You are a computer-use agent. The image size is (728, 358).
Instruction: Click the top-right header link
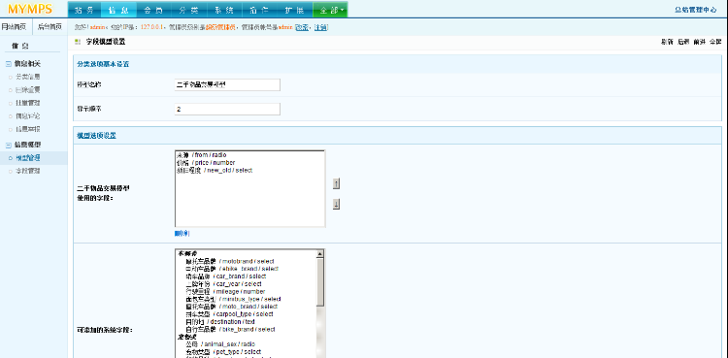[x=695, y=10]
